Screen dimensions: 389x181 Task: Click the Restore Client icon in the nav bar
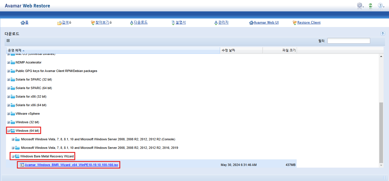point(295,22)
